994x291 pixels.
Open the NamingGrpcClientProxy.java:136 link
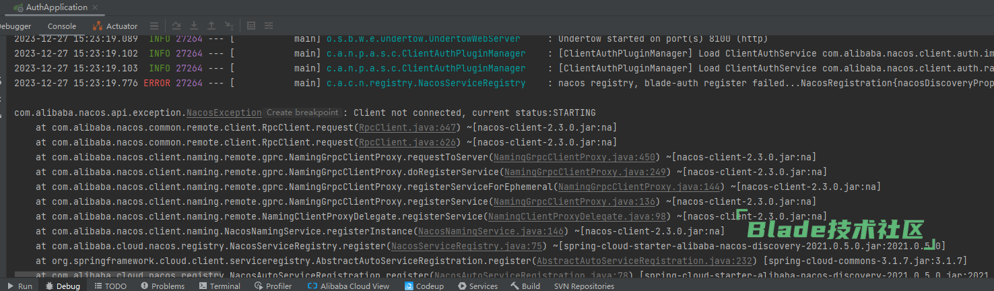coord(574,201)
